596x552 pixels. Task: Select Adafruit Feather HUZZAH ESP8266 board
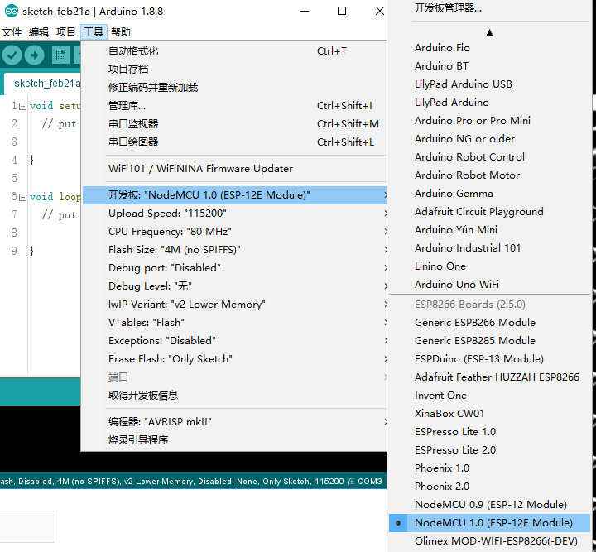click(489, 377)
